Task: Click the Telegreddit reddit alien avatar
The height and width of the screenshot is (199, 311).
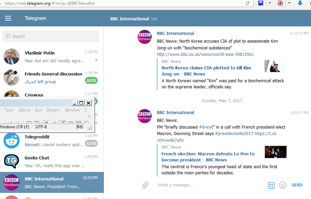Action: click(12, 140)
